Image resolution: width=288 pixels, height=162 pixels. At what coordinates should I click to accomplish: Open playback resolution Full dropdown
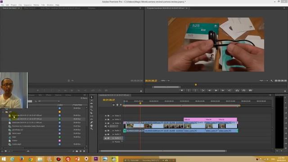click(x=264, y=81)
